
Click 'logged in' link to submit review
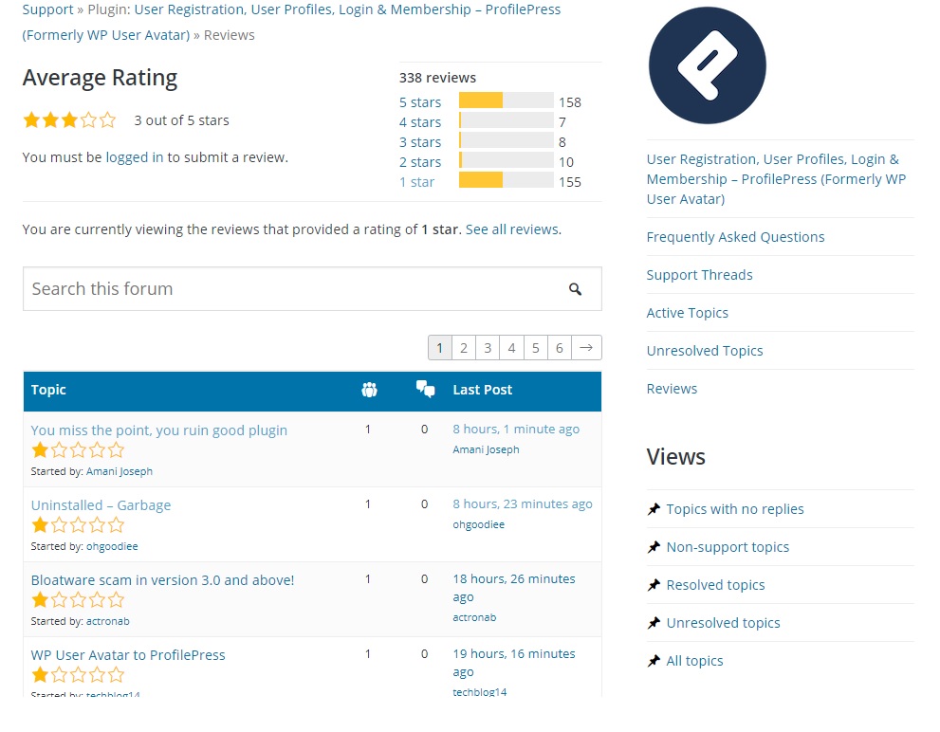point(135,157)
